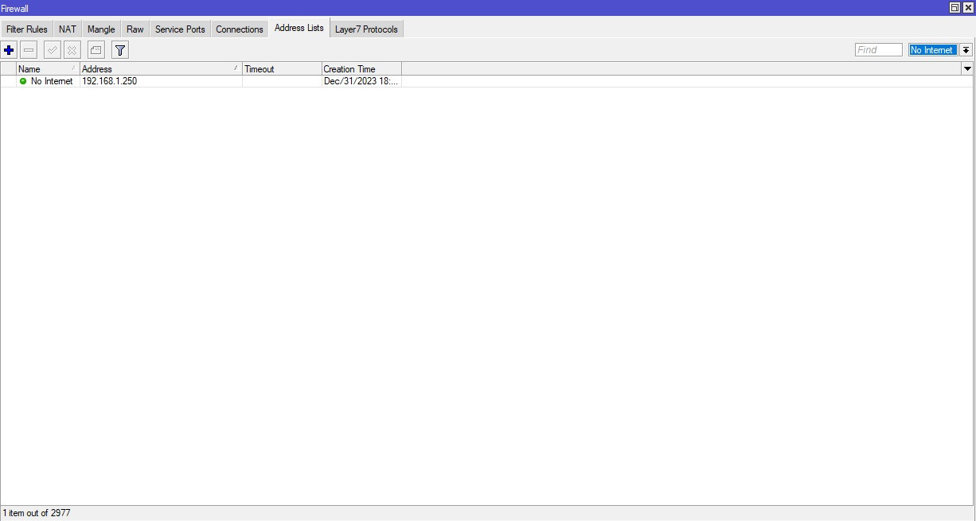Click the Firewall window restore icon
The image size is (976, 521).
[955, 7]
